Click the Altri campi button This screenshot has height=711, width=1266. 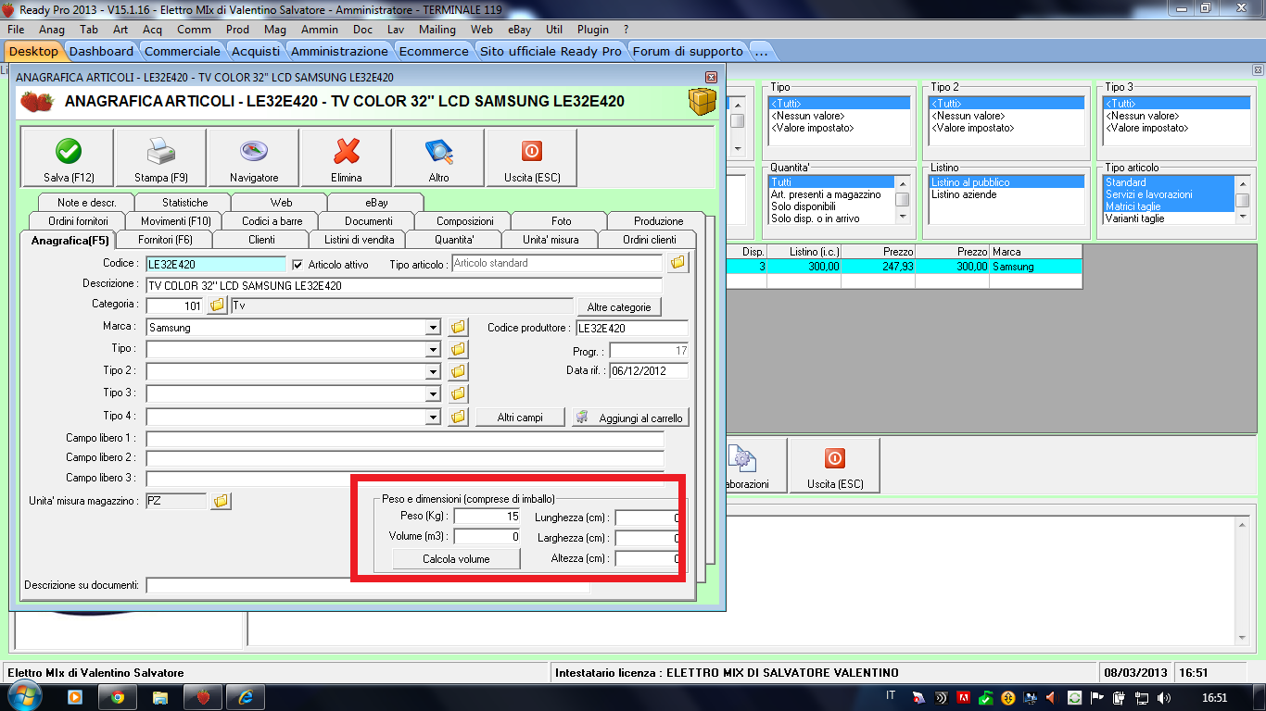[x=520, y=418]
